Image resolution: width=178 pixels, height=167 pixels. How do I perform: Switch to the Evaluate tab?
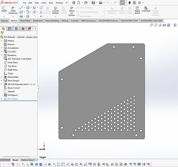coord(75,21)
